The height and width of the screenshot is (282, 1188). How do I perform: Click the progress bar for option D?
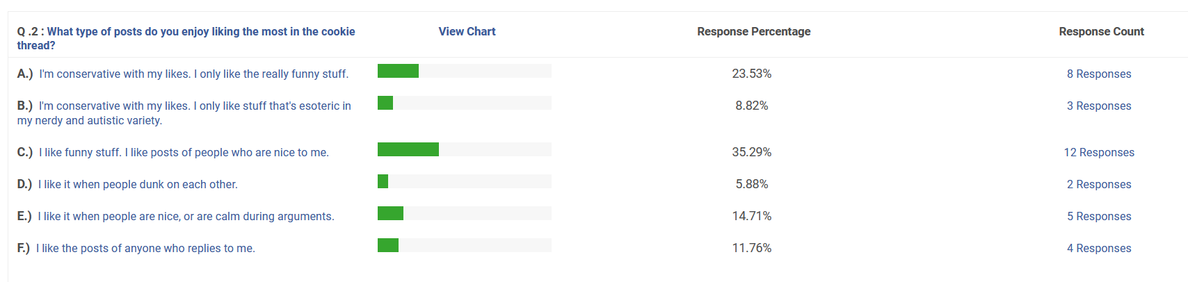click(x=465, y=181)
